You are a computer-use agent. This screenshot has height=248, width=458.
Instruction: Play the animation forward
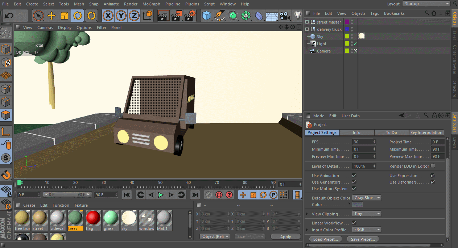[x=161, y=195]
